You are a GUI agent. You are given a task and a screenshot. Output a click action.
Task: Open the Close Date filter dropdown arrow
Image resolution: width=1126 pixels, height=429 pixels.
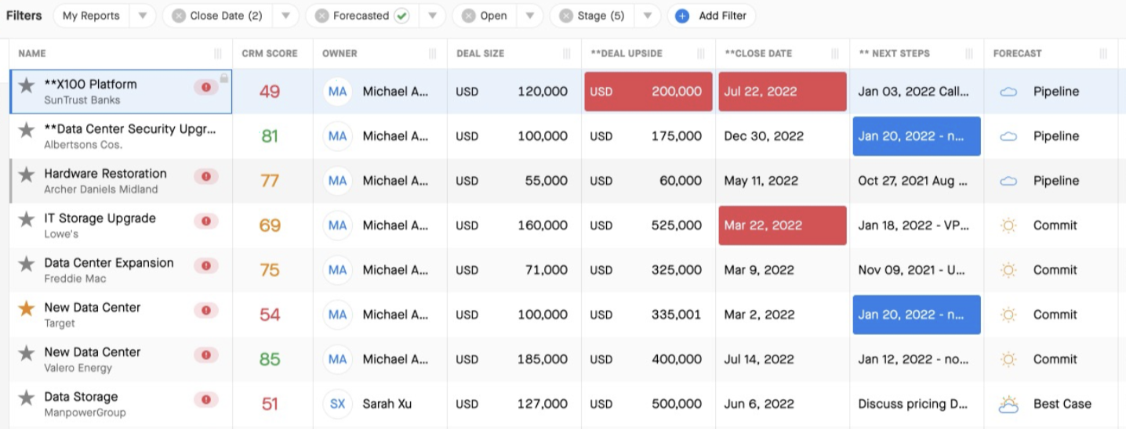point(285,16)
